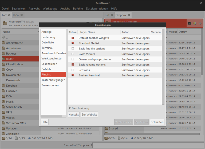Open the Werkzeuge menu
Screen dimensions: 205x149
click(50, 9)
